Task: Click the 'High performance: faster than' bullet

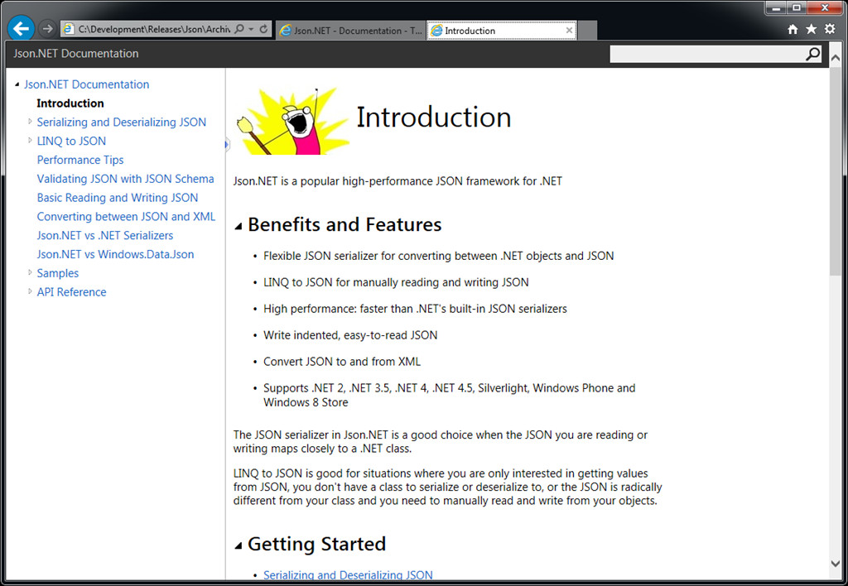Action: [416, 309]
